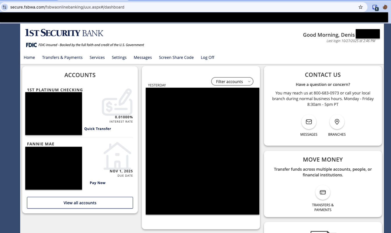Click the YESTERDAY activity heading

157,85
